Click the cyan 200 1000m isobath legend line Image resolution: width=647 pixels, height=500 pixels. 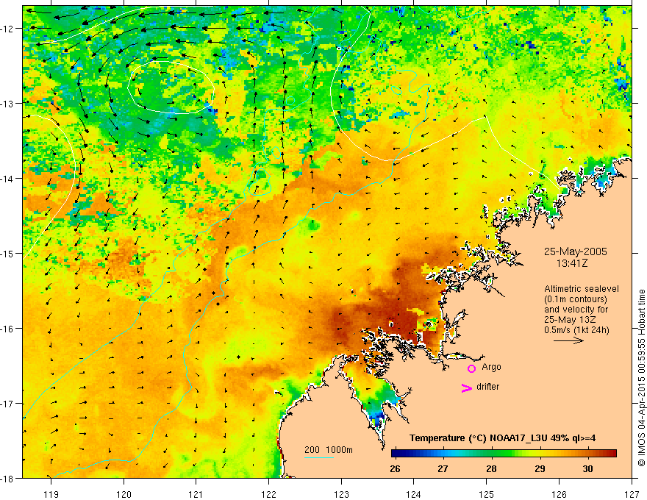pyautogui.click(x=319, y=457)
